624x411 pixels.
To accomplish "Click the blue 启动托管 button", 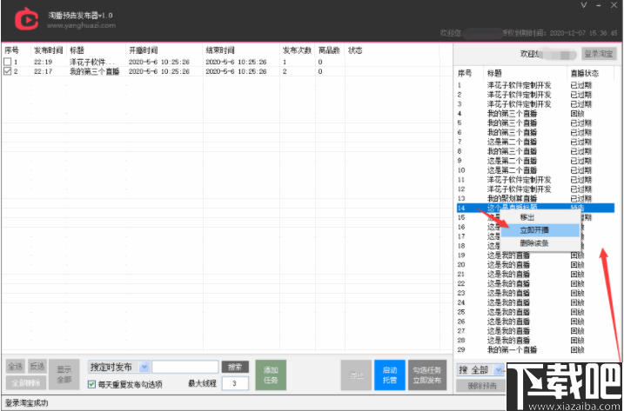I will 390,375.
